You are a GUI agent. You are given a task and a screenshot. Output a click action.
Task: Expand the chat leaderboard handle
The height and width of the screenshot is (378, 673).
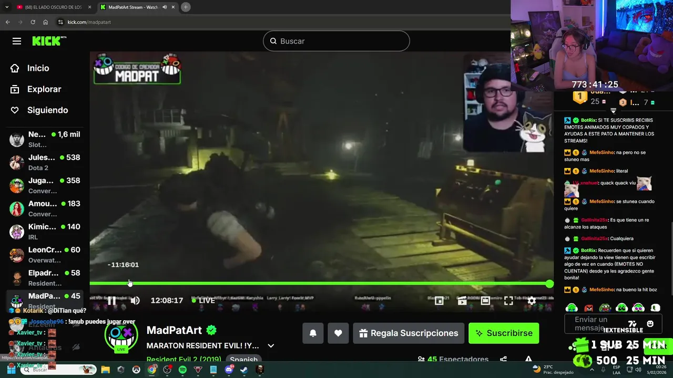pos(613,111)
